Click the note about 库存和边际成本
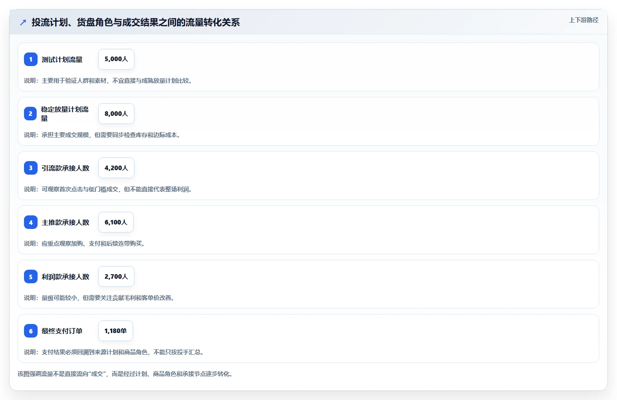 tap(102, 135)
